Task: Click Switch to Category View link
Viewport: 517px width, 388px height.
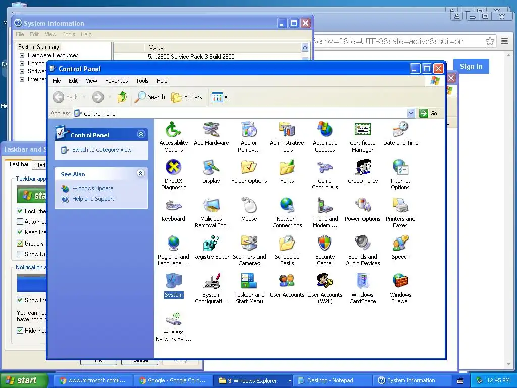Action: coord(102,150)
